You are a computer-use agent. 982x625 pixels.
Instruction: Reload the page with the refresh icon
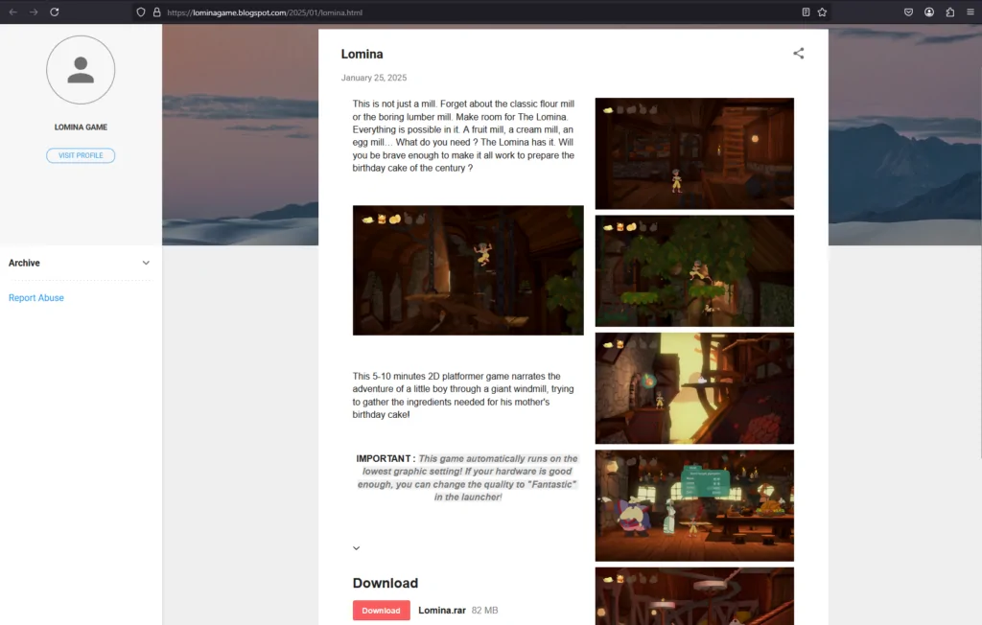(x=55, y=12)
